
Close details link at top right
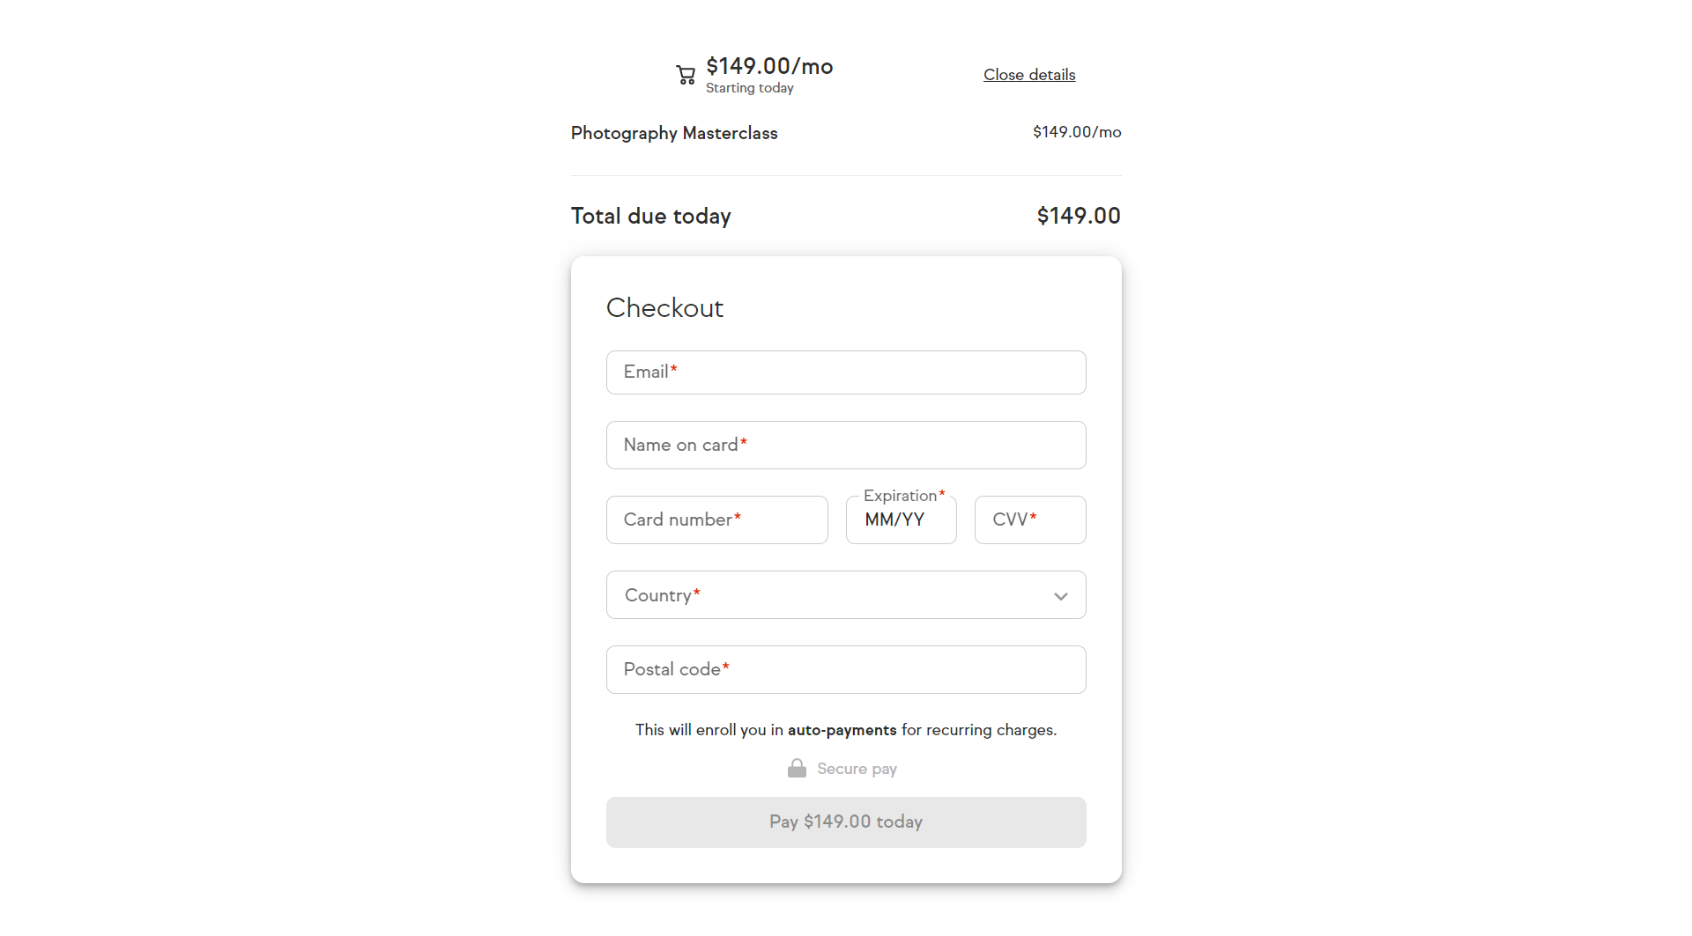pos(1029,75)
